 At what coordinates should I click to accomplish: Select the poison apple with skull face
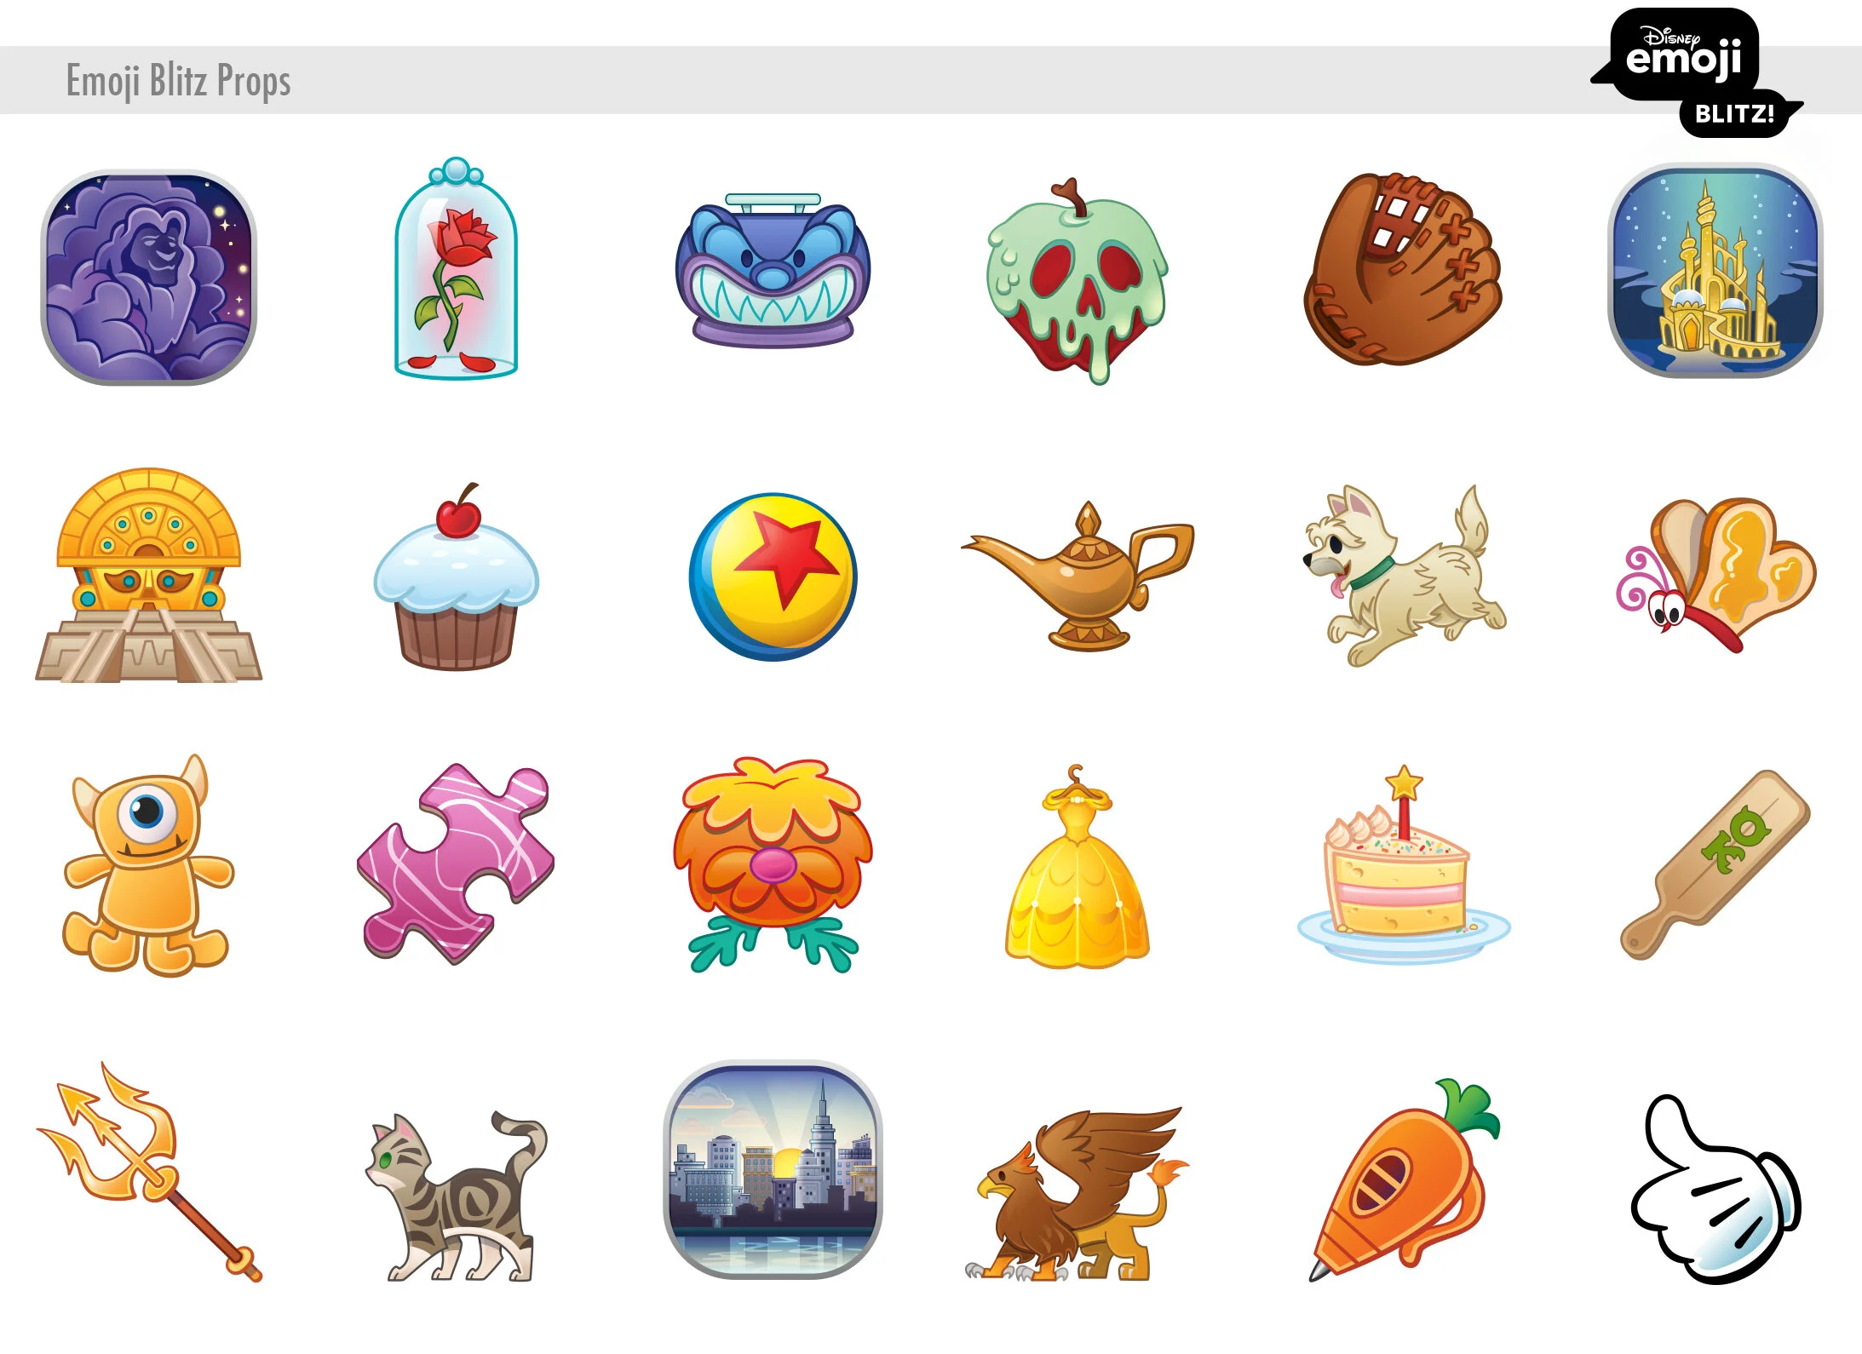(1078, 279)
